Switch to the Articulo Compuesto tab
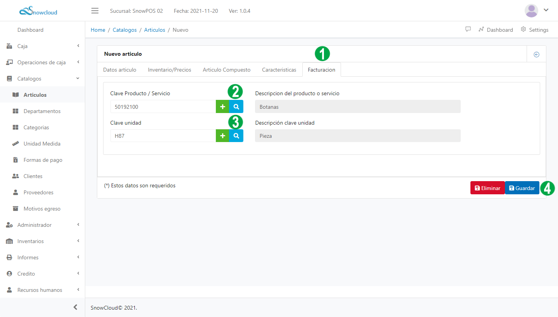 (226, 70)
